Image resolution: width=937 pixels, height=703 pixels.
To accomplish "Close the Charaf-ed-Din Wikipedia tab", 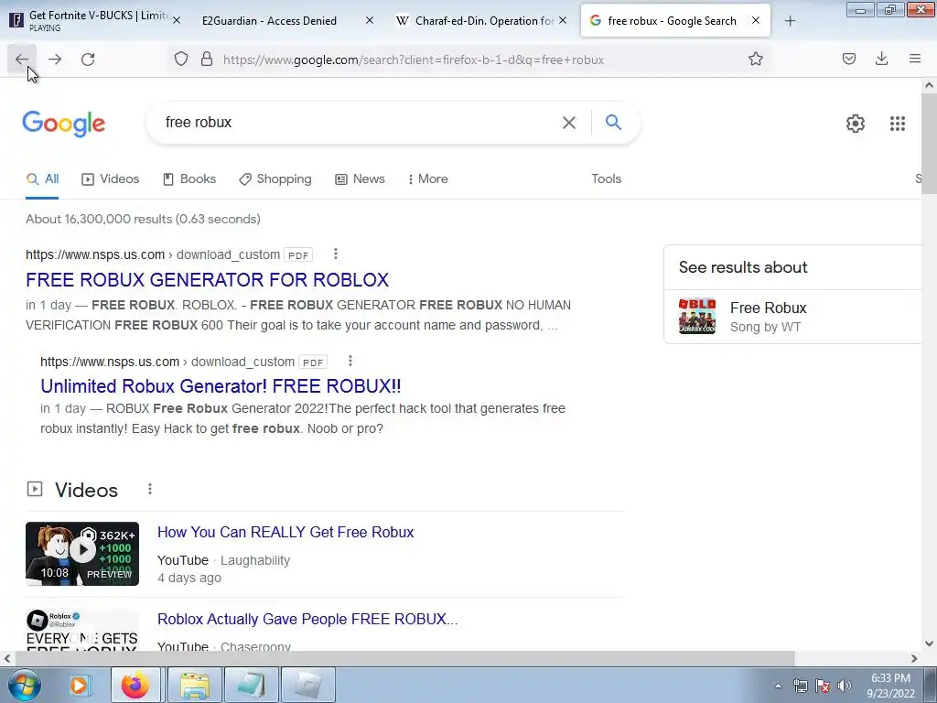I will click(x=563, y=20).
